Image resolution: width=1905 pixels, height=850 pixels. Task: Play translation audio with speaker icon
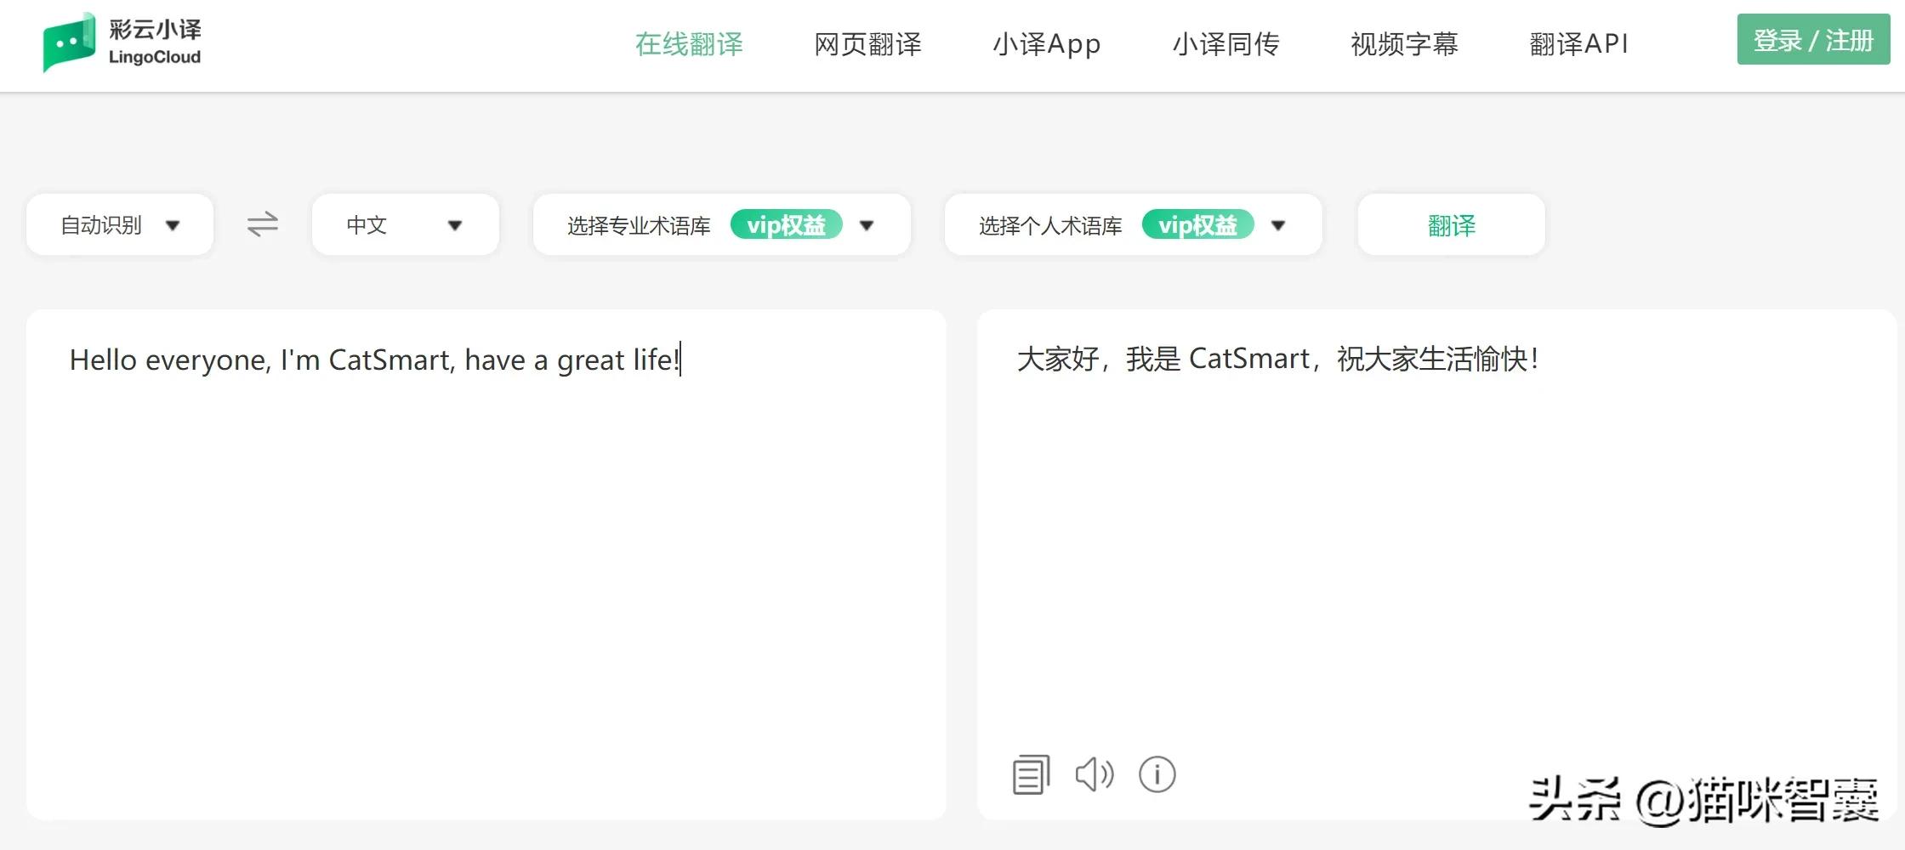tap(1095, 774)
